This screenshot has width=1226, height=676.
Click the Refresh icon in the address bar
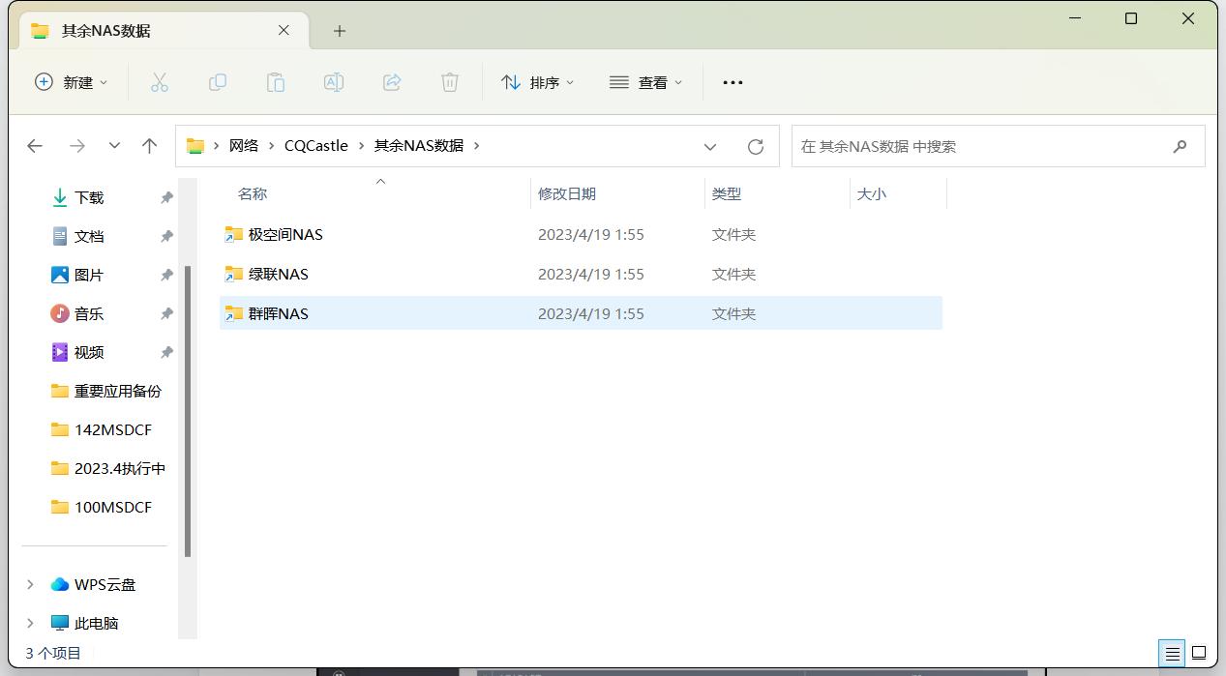pyautogui.click(x=756, y=146)
